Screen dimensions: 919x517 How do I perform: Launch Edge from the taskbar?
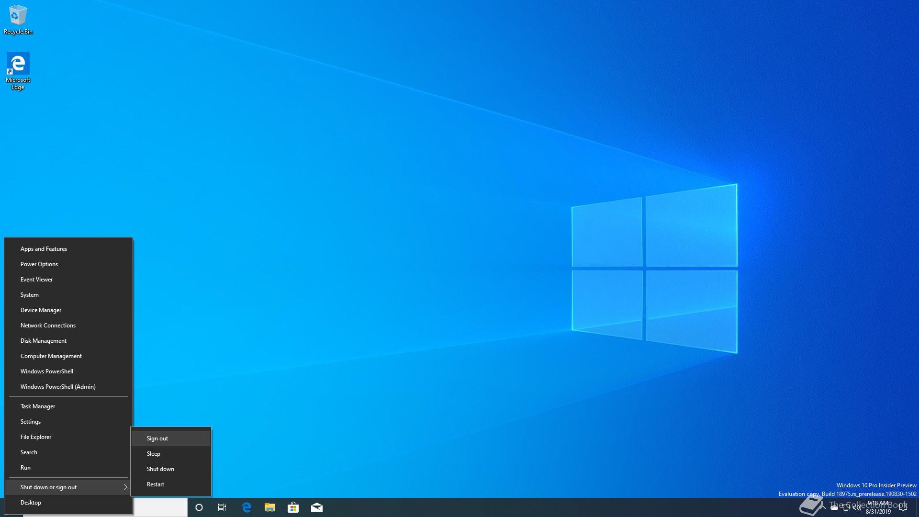(247, 507)
